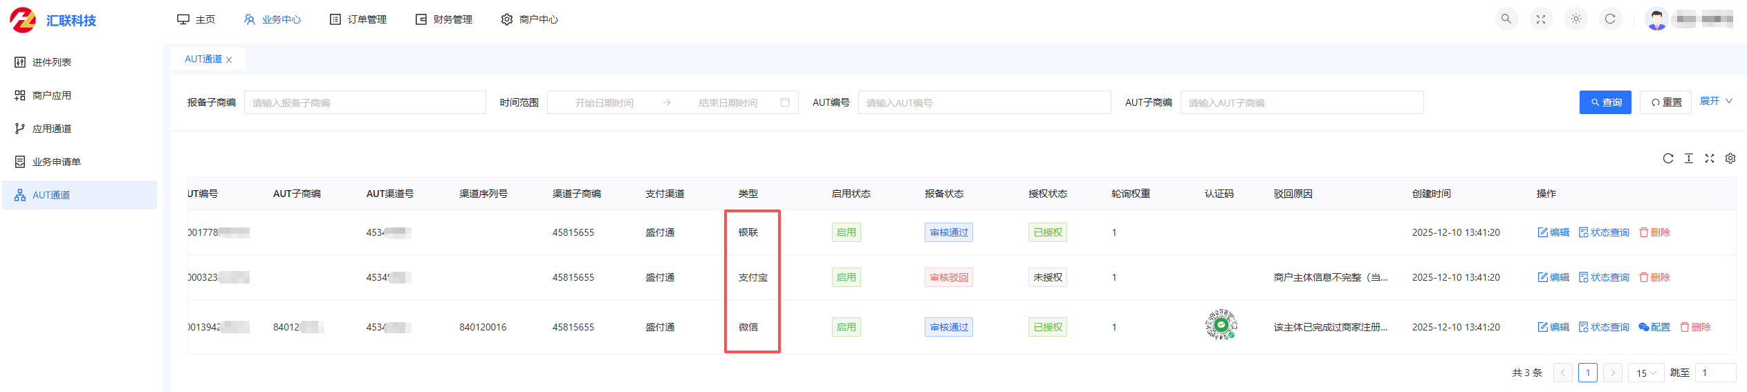Focus the AUT子商编 input field
The width and height of the screenshot is (1747, 392).
pyautogui.click(x=1302, y=102)
